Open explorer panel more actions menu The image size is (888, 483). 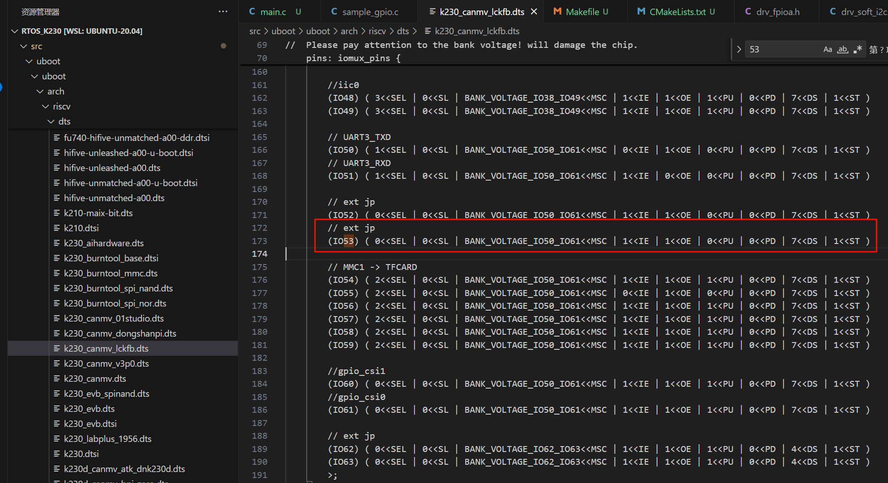[x=223, y=11]
